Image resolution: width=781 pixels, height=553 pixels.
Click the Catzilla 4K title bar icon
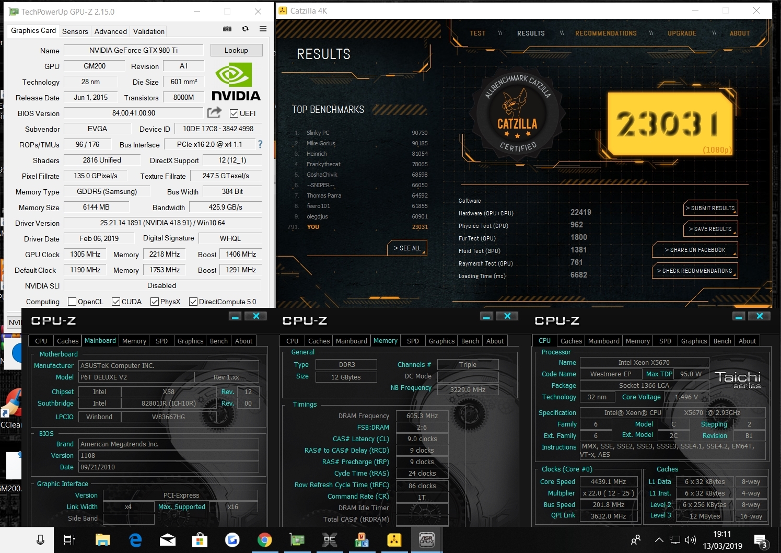(x=283, y=10)
